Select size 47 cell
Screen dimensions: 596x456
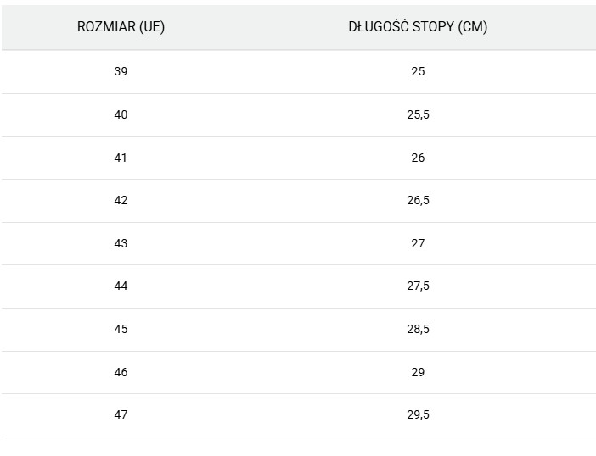pos(121,415)
